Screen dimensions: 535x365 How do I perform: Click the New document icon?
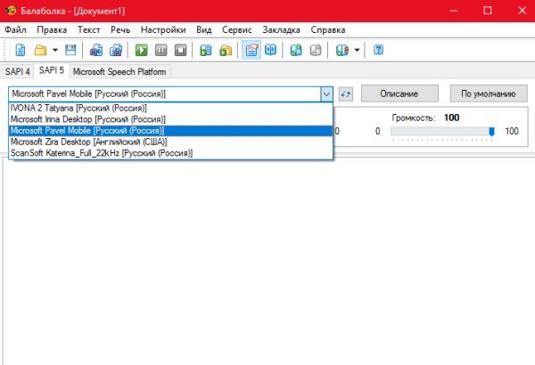tap(20, 51)
